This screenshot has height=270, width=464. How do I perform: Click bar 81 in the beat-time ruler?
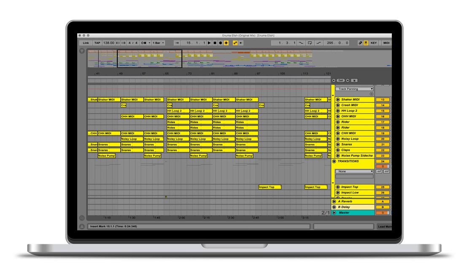pyautogui.click(x=213, y=74)
